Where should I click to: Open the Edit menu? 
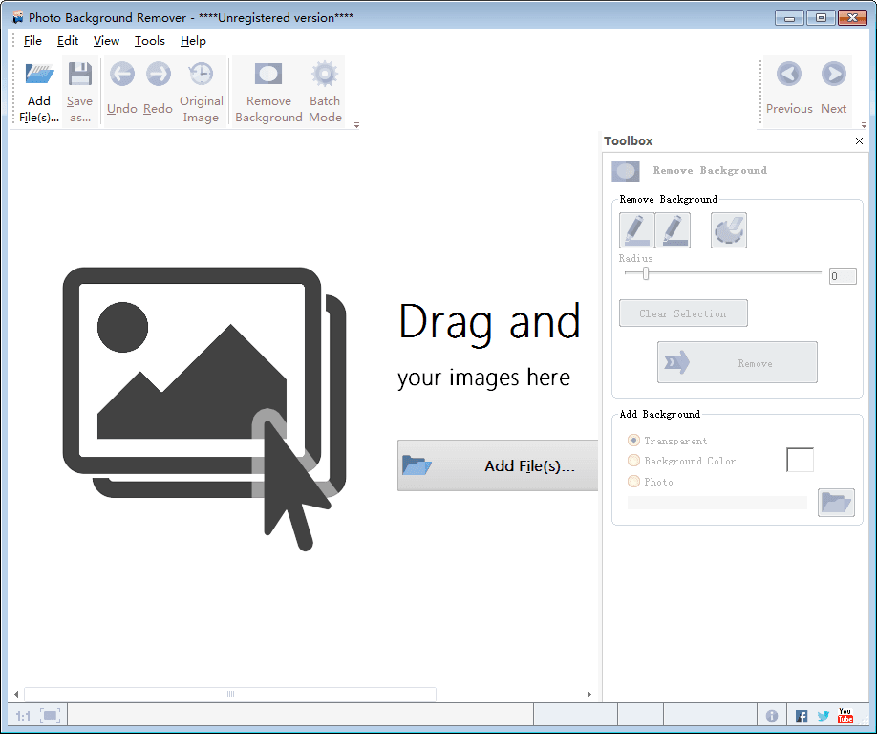click(x=67, y=41)
